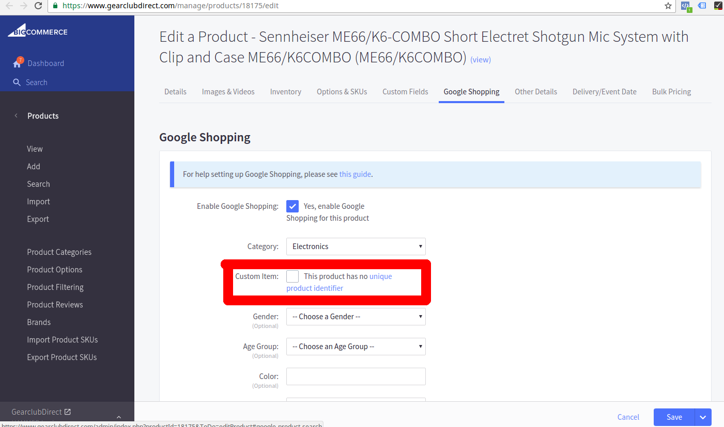Reload the page in browser
Screen dimensions: 724x427
[38, 6]
